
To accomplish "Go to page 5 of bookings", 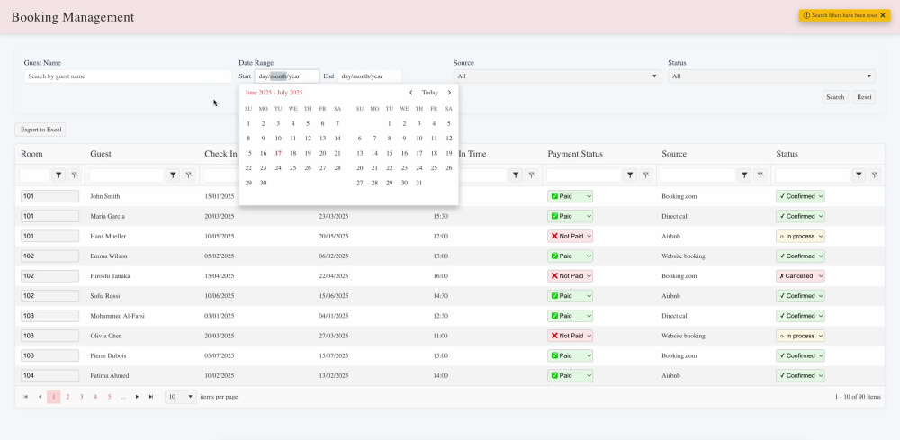I will [109, 397].
